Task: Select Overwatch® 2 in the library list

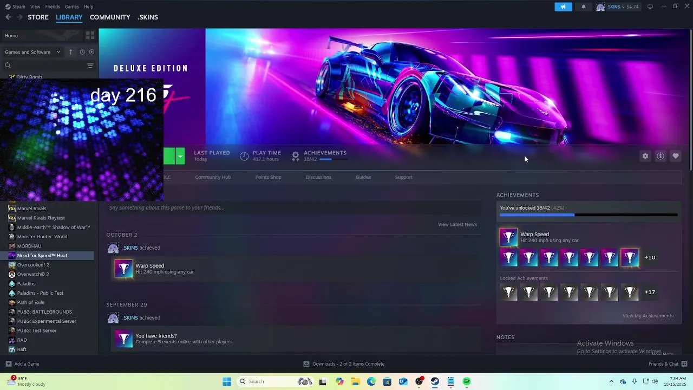Action: pos(33,274)
